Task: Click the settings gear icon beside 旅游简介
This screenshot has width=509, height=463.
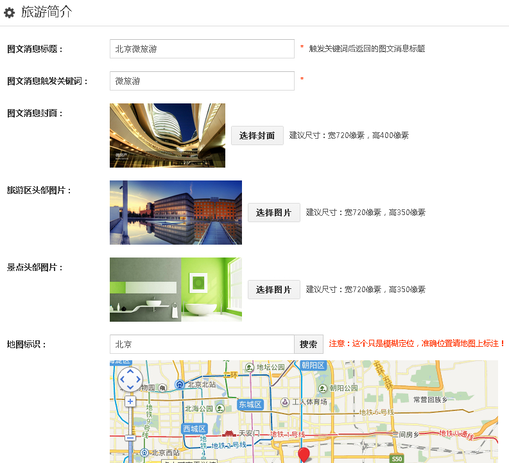Action: tap(10, 13)
